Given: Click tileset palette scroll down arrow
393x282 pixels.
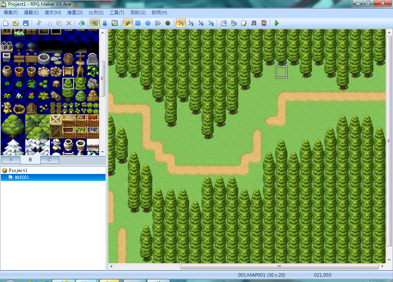Looking at the screenshot, I should 102,152.
